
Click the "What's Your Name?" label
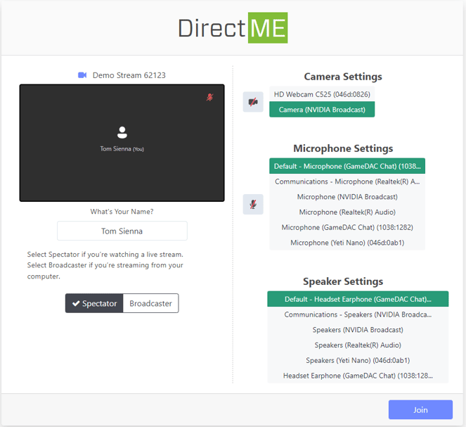pos(122,212)
